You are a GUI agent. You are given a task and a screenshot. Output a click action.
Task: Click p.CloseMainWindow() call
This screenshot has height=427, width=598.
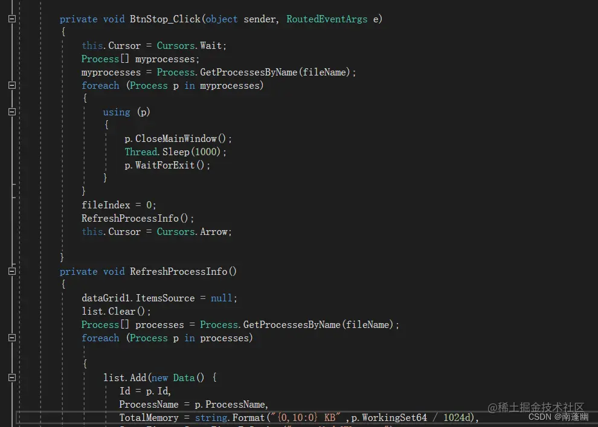(178, 138)
